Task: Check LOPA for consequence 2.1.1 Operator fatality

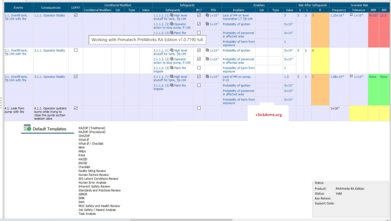Action: 76,50
